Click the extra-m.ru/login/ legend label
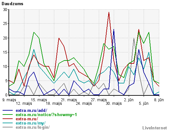 33,127
